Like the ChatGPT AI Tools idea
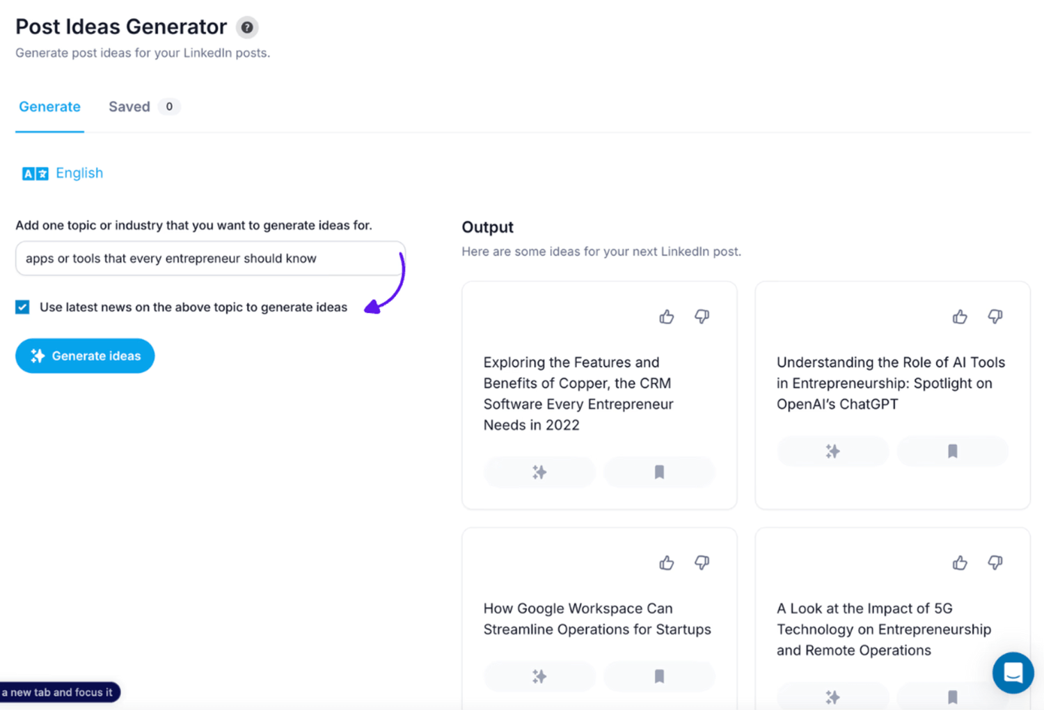The image size is (1044, 710). [x=960, y=317]
